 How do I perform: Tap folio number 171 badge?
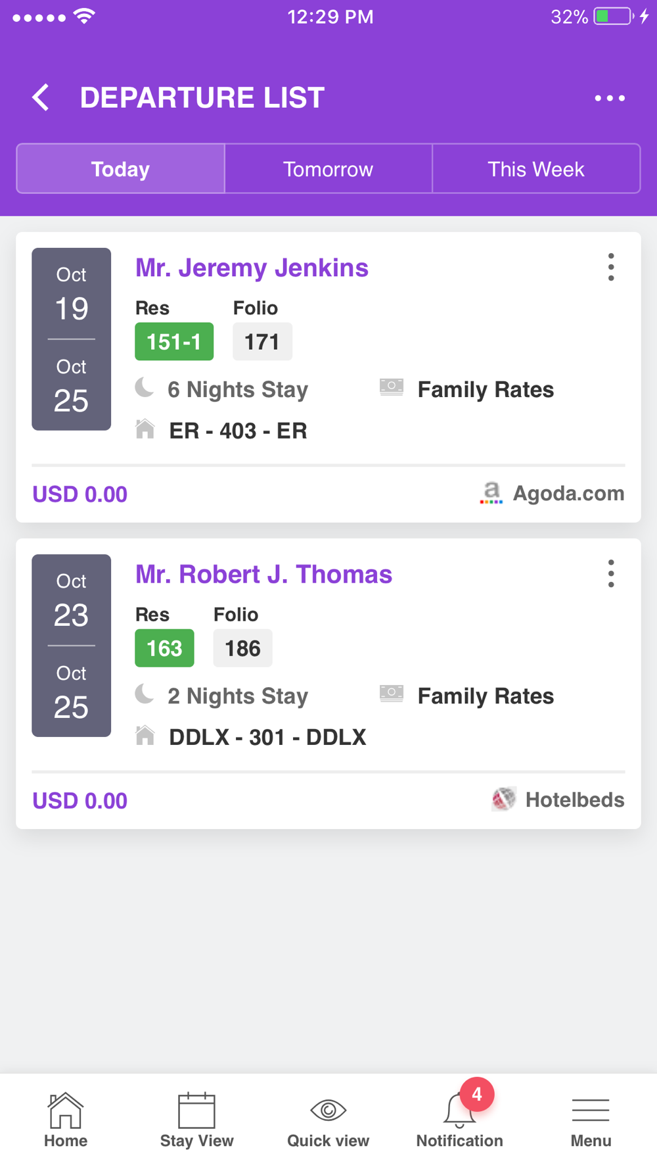pos(262,342)
